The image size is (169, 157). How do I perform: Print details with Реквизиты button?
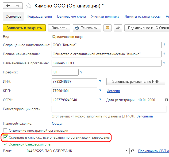point(87,28)
